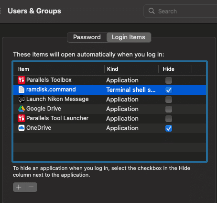Uncheck Hide checkbox for OneDrive

[x=169, y=128]
